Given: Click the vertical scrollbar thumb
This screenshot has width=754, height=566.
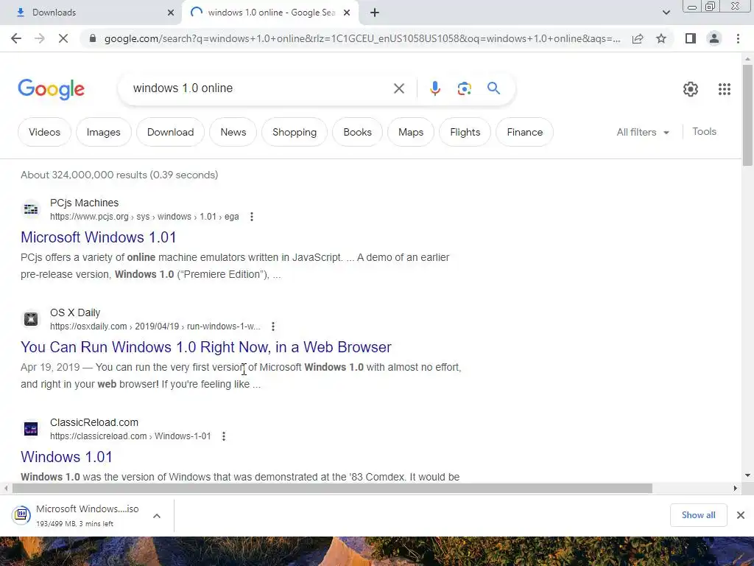Looking at the screenshot, I should 747,115.
